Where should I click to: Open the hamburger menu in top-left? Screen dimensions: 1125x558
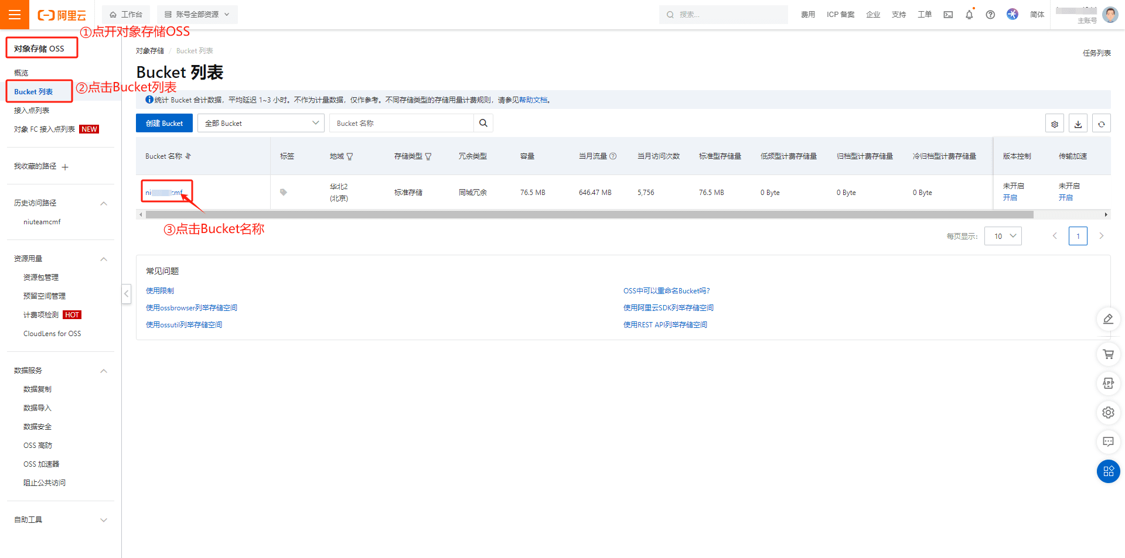(14, 15)
